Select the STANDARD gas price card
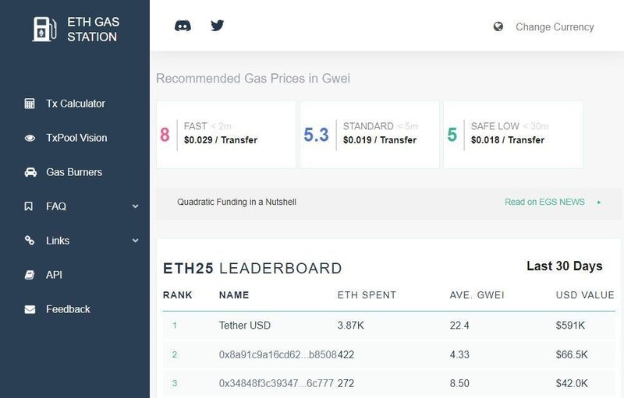The width and height of the screenshot is (624, 398). click(x=370, y=134)
